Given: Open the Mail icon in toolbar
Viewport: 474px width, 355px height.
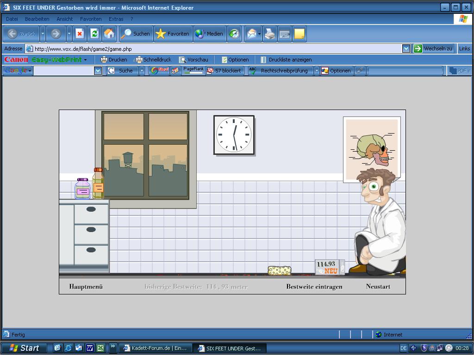Looking at the screenshot, I should (x=251, y=34).
